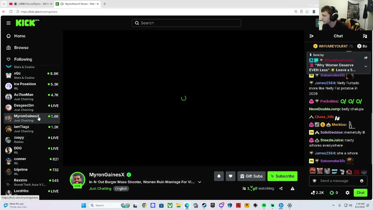Screen dimensions: 373x210
Task: Open the Just Chatting category link
Action: 100,188
